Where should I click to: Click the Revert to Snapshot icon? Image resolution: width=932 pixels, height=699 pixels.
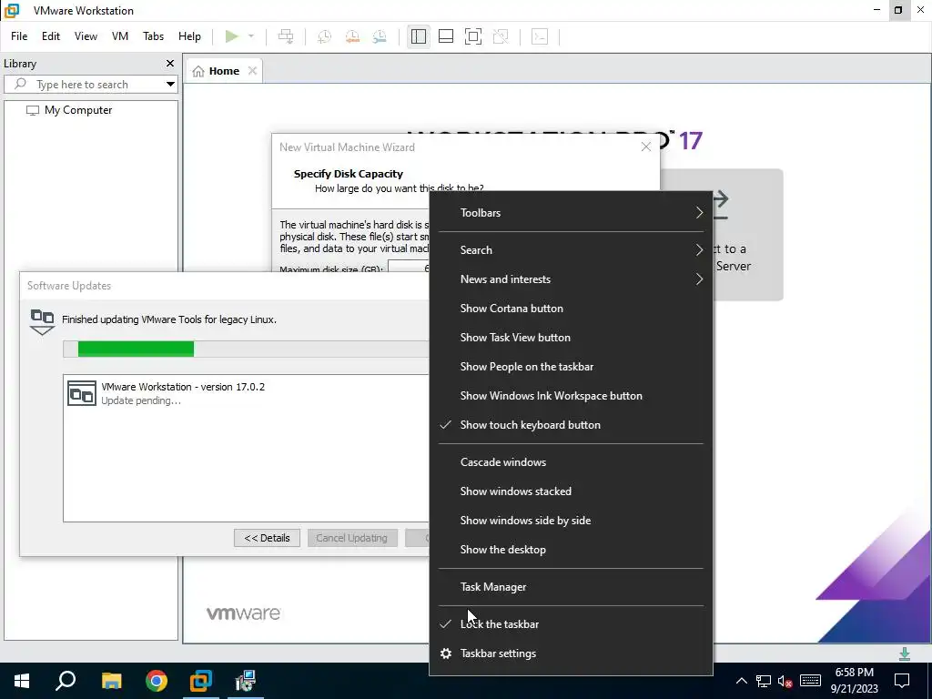point(352,36)
